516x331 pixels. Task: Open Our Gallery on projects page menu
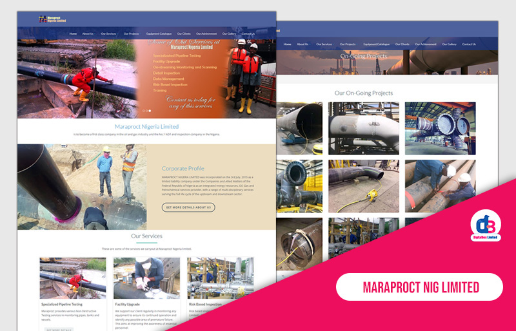click(449, 44)
